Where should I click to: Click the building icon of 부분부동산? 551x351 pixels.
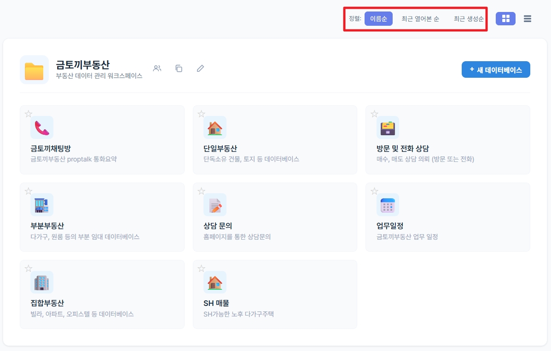click(42, 205)
